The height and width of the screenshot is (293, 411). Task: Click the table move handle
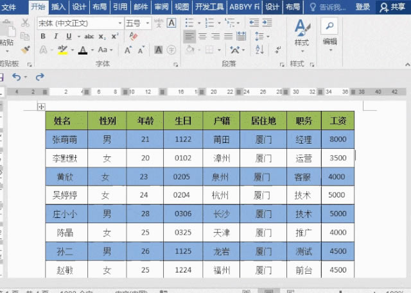click(x=41, y=106)
